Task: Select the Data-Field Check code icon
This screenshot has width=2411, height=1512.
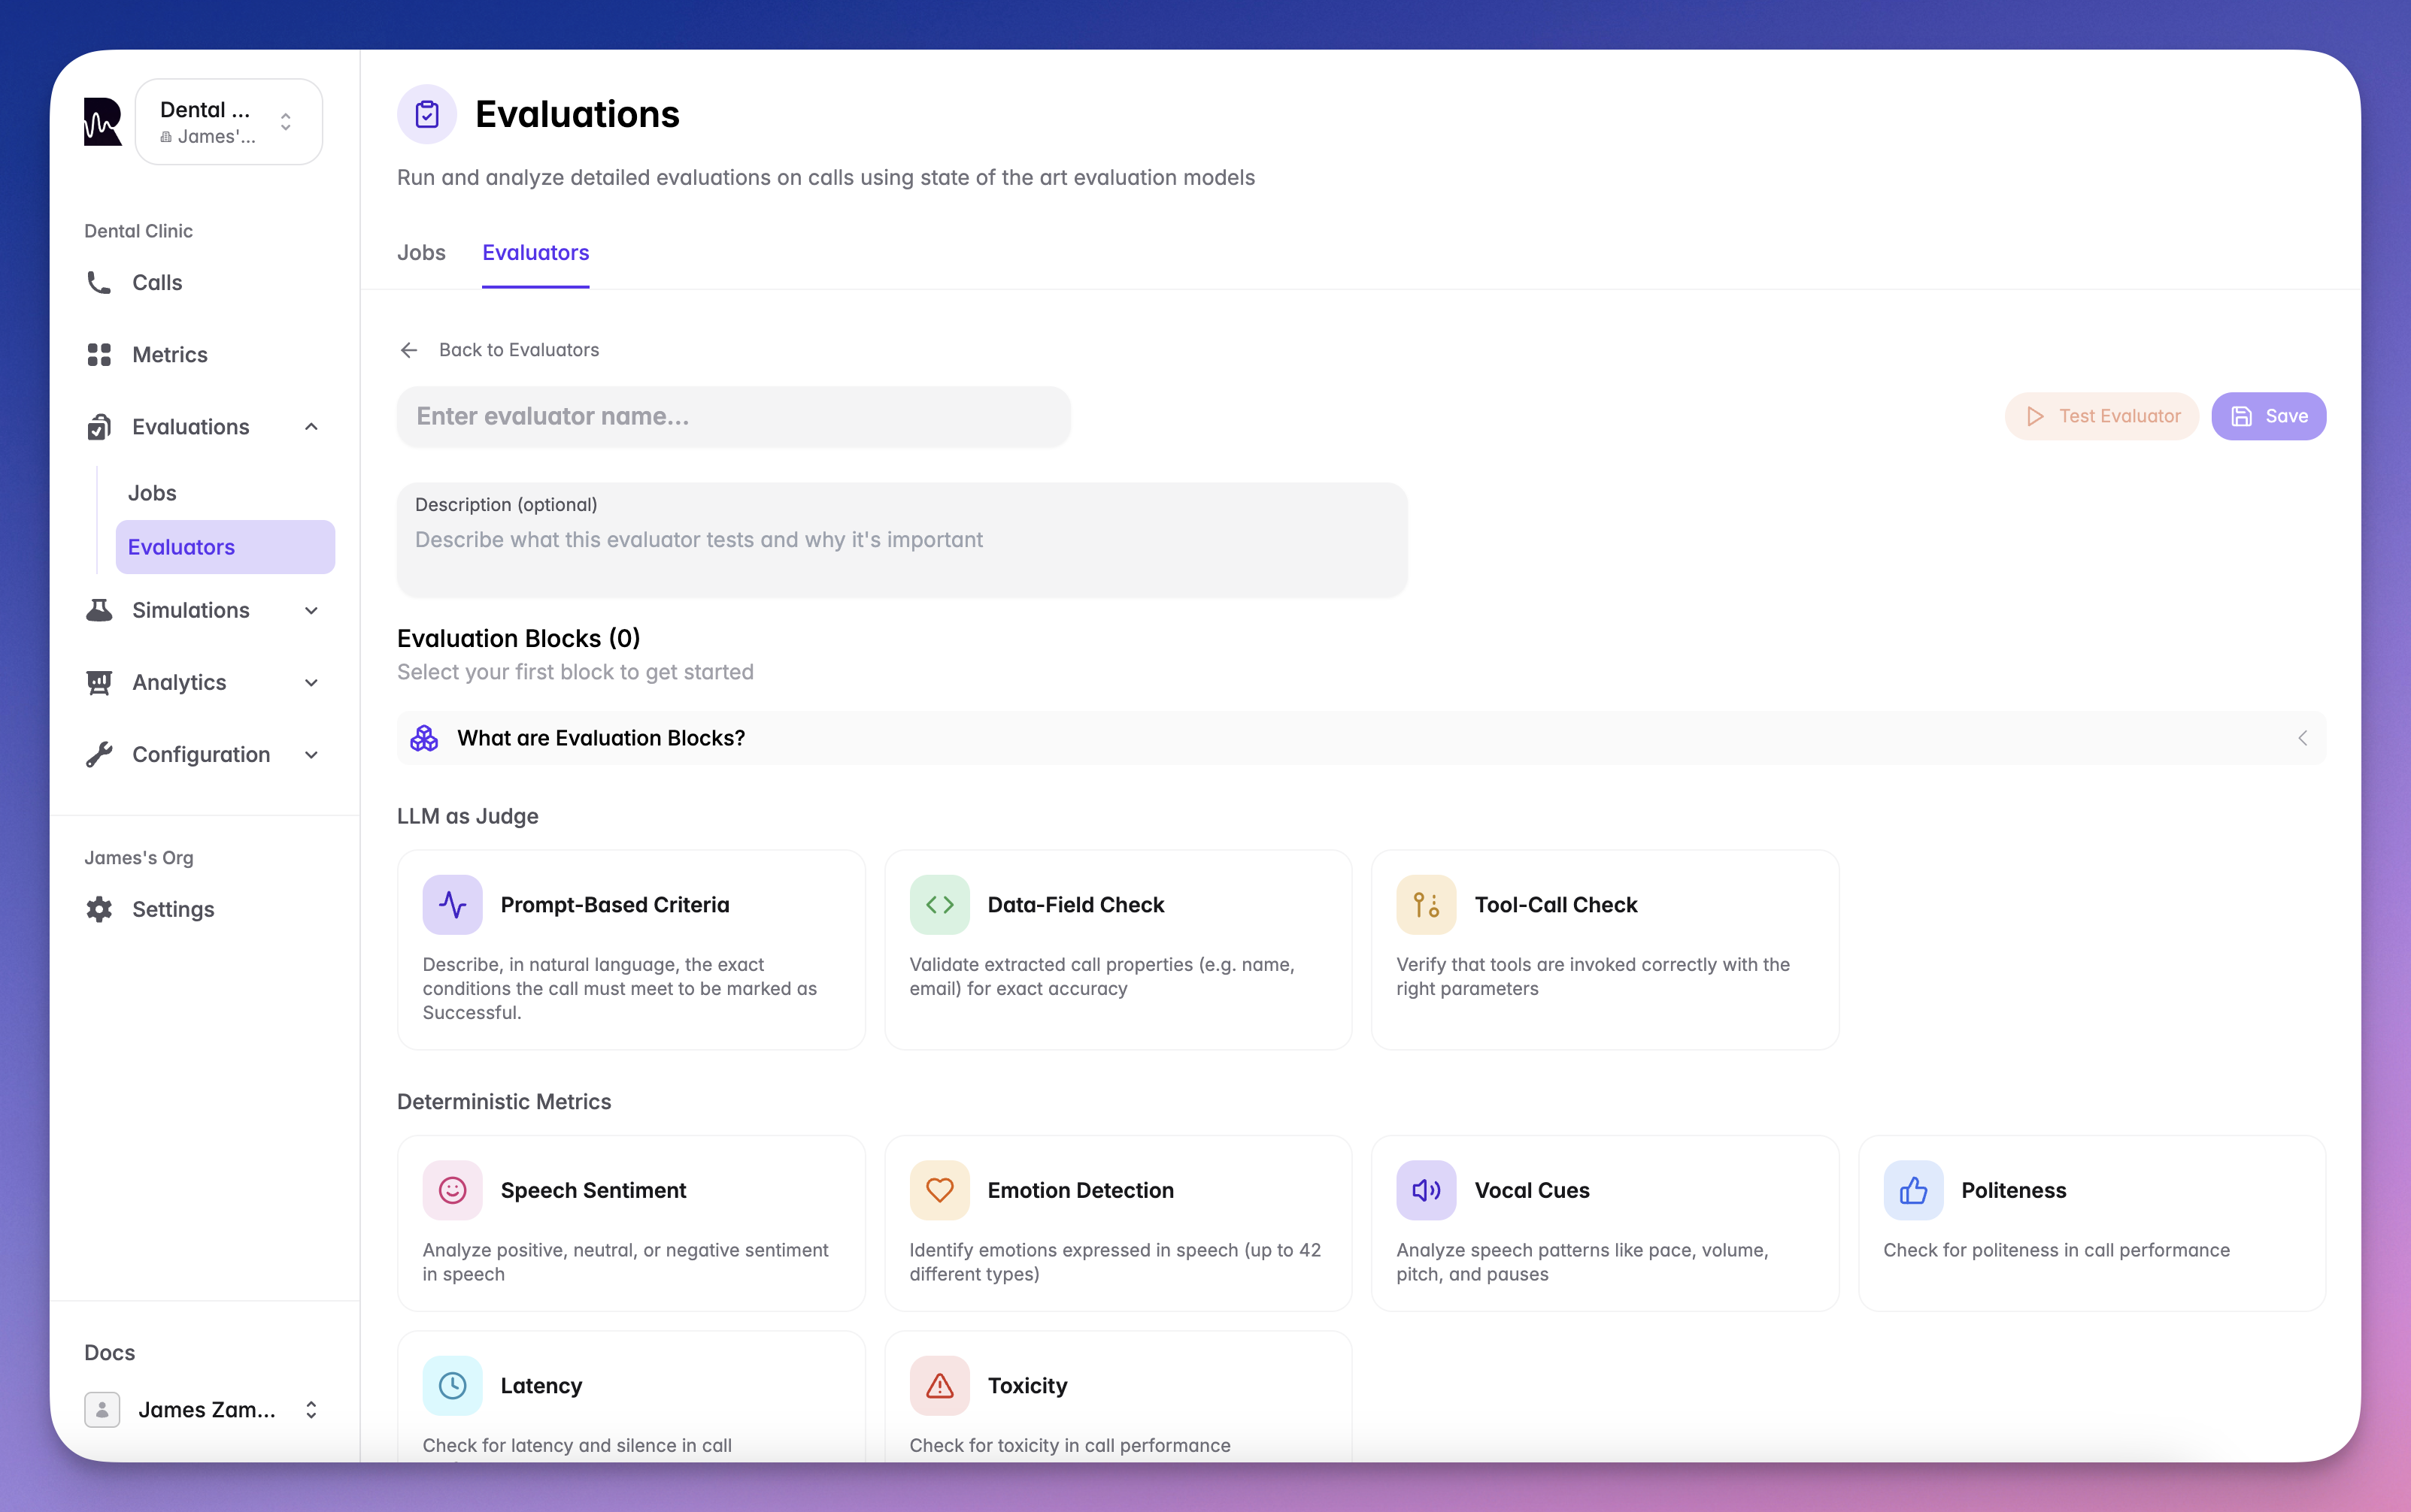Action: [x=939, y=905]
